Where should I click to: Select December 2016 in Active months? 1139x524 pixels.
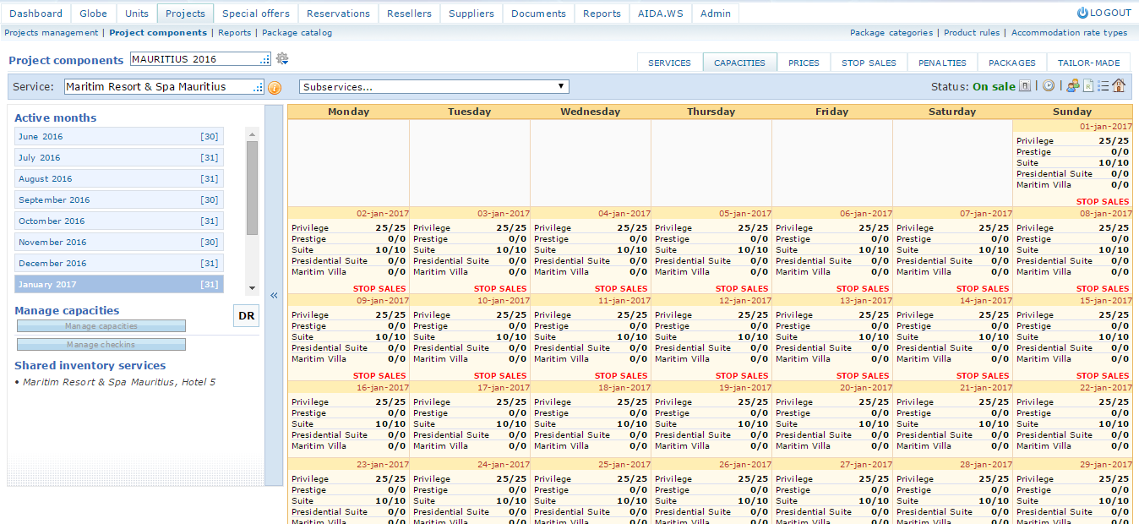point(118,264)
